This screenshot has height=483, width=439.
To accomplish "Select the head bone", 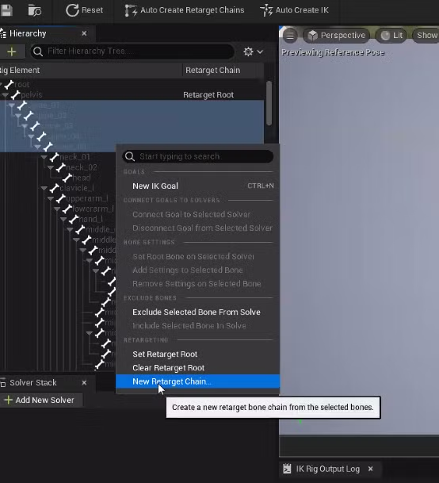I will (x=82, y=178).
